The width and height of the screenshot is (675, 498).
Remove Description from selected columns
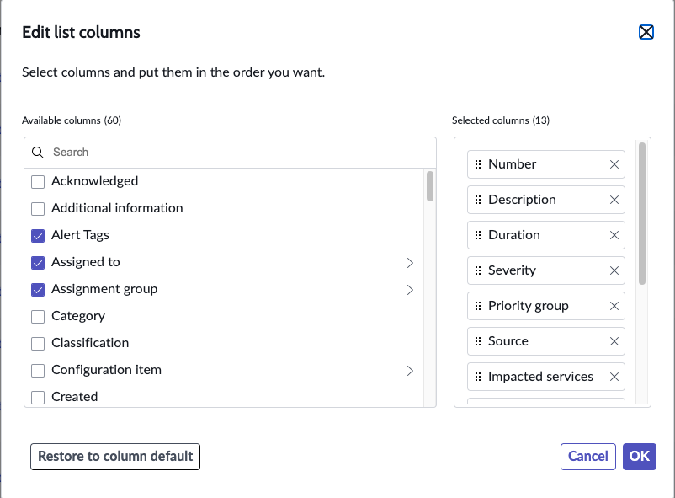(x=614, y=200)
